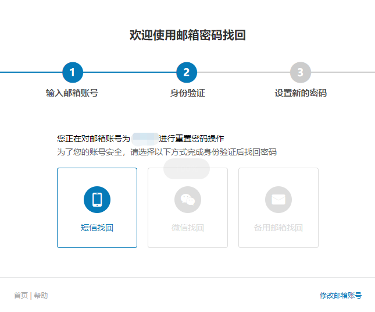Click the gray progress line before step 3
The height and width of the screenshot is (312, 375).
243,72
